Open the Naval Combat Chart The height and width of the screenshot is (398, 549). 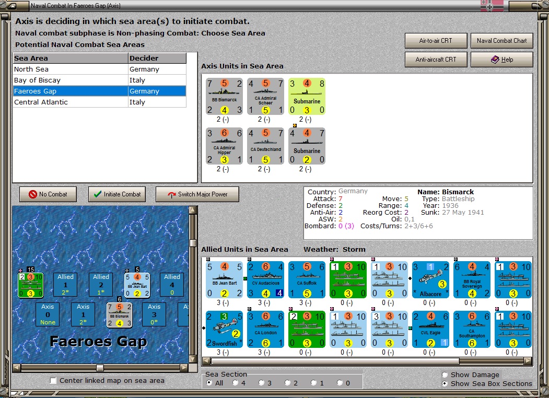[502, 41]
